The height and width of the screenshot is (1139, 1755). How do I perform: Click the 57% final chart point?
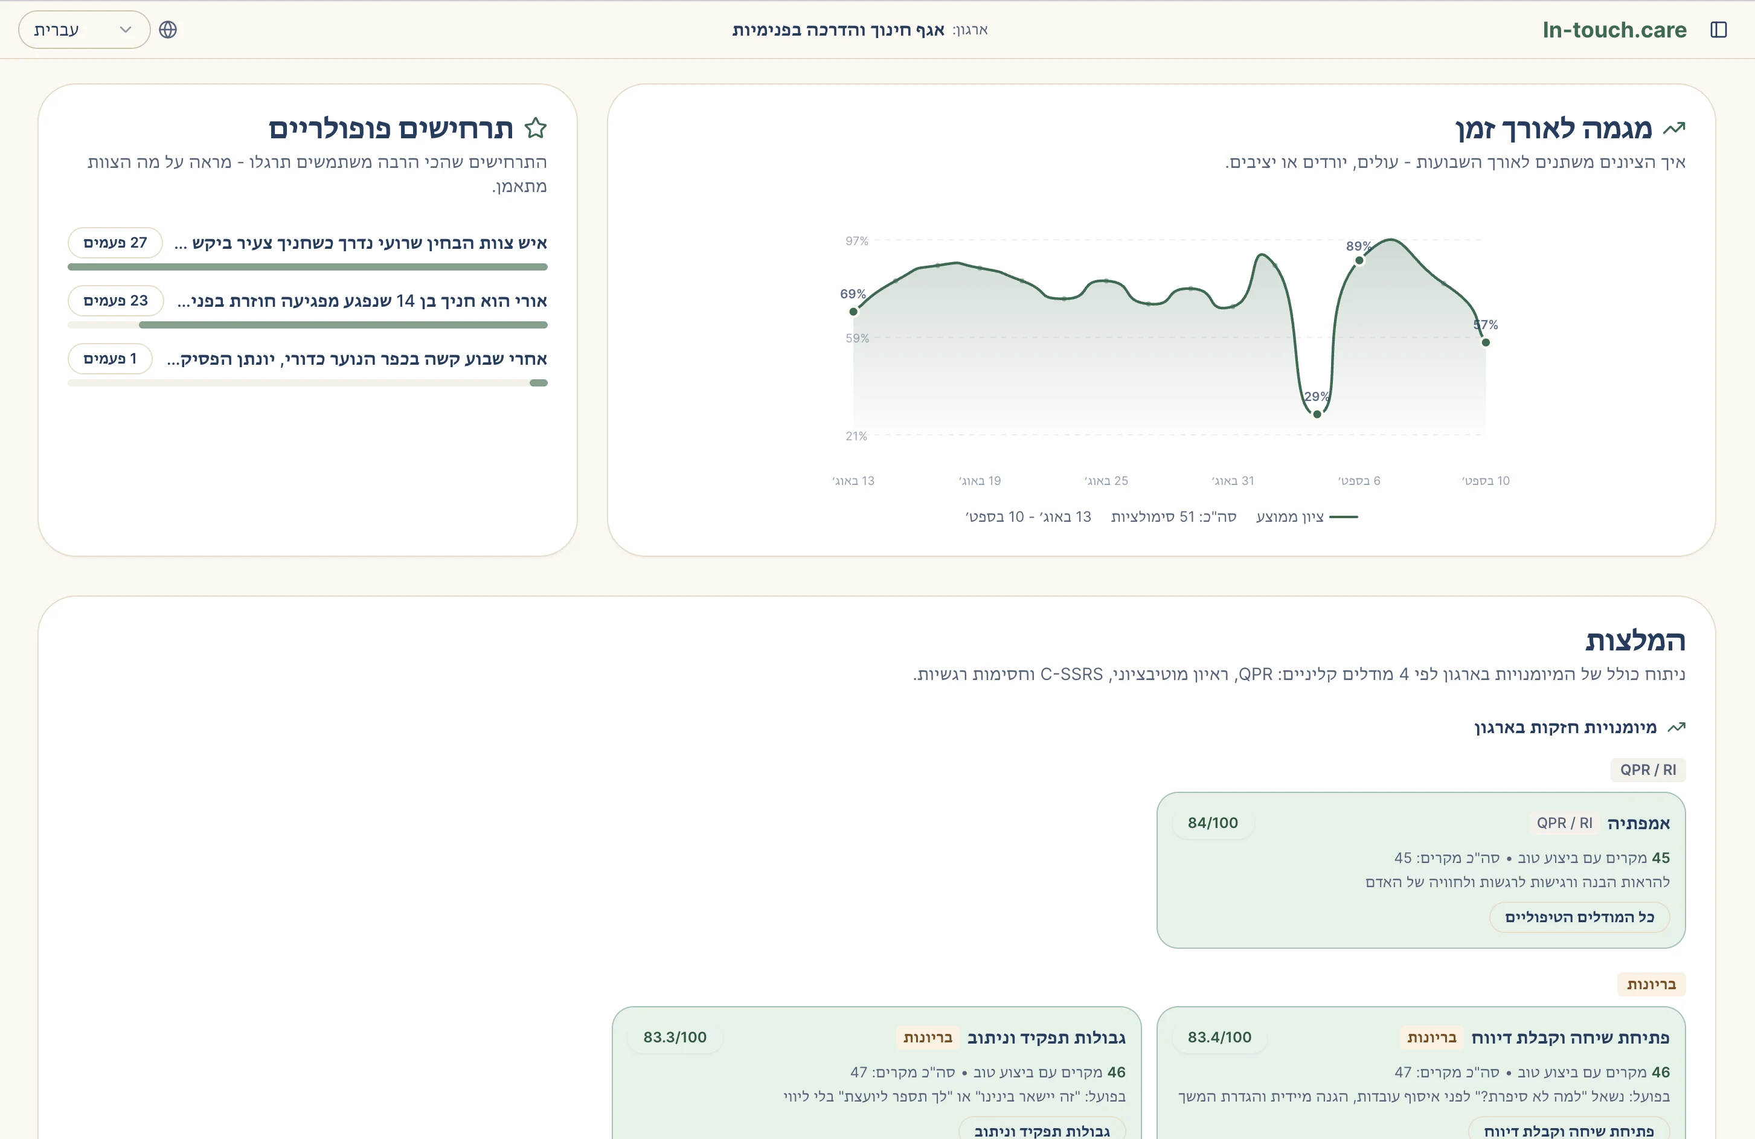tap(1486, 343)
